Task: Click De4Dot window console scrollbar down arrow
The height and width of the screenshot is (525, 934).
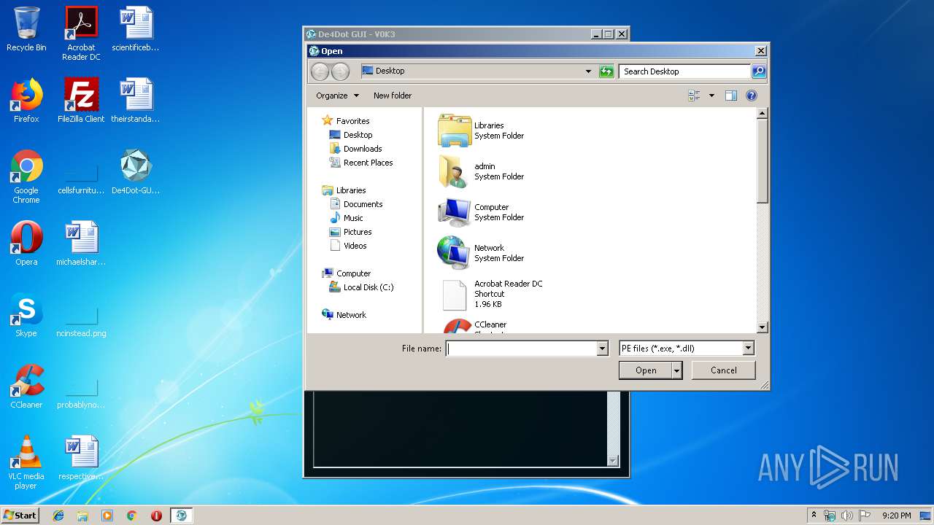Action: [x=613, y=460]
